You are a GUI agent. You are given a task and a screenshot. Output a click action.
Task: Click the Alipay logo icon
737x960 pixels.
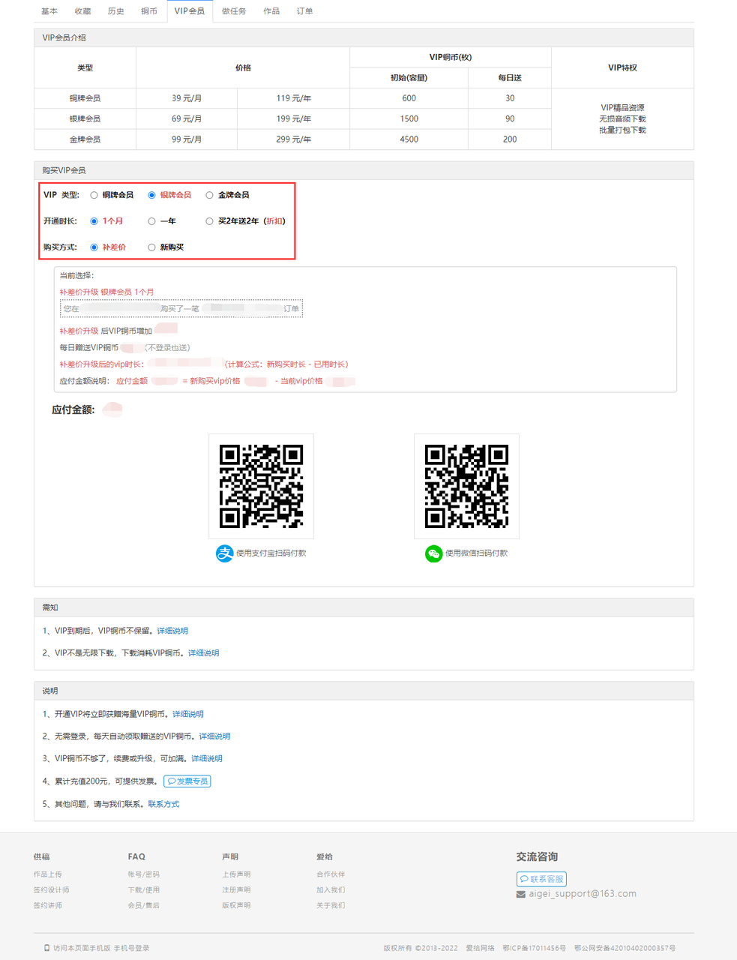point(224,553)
